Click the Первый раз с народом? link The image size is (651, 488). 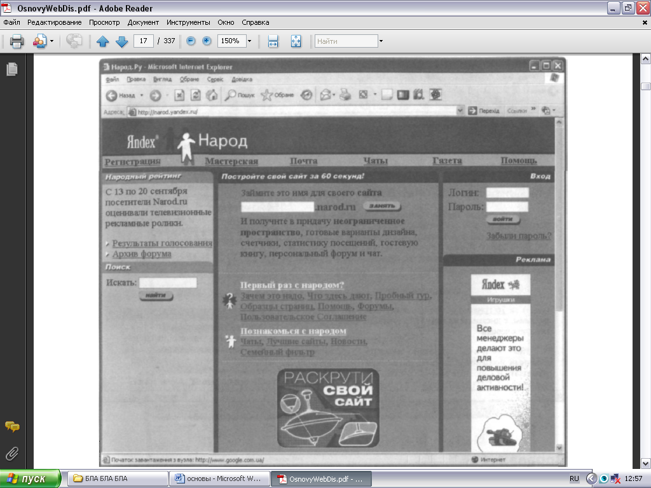[292, 285]
